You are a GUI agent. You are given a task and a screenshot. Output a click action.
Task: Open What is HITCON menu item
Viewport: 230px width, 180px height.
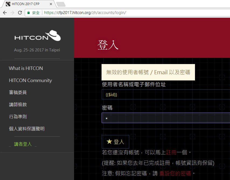(x=26, y=68)
